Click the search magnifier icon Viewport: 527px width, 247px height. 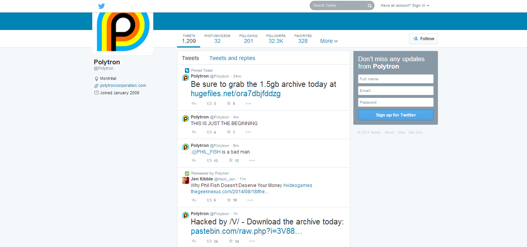point(369,5)
